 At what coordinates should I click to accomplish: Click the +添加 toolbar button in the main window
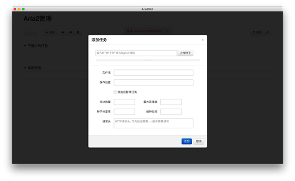50,32
